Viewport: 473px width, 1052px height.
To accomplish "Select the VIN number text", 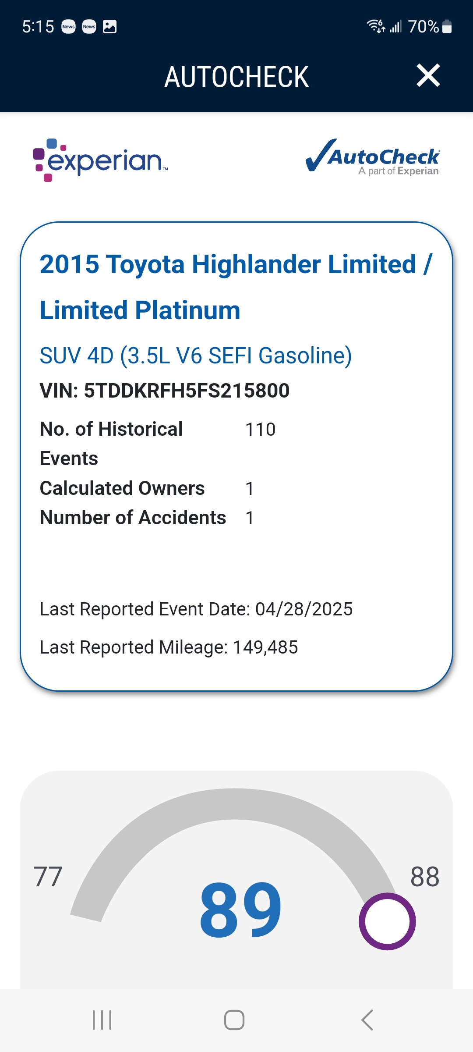I will 165,391.
